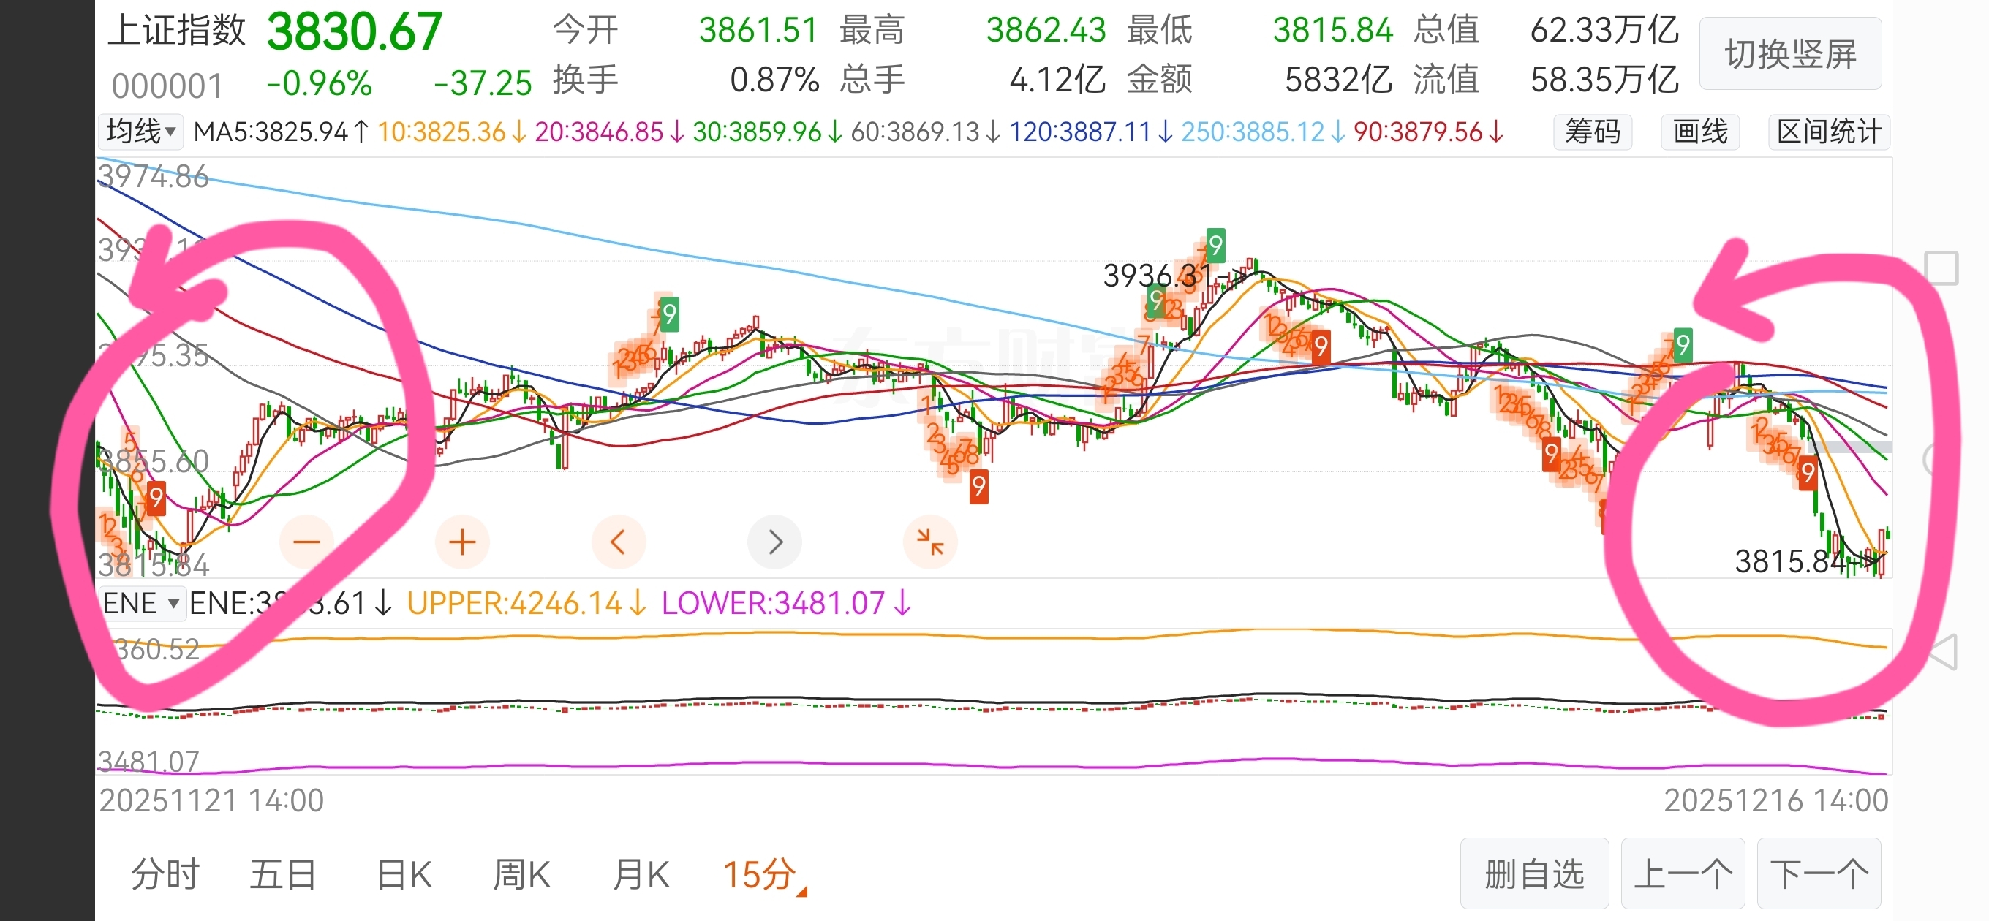The image size is (1989, 921).
Task: Toggle the 区间统计 range statistics
Action: 1828,132
